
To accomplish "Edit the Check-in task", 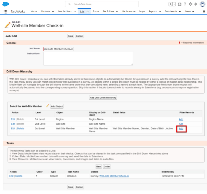I will [11, 176].
